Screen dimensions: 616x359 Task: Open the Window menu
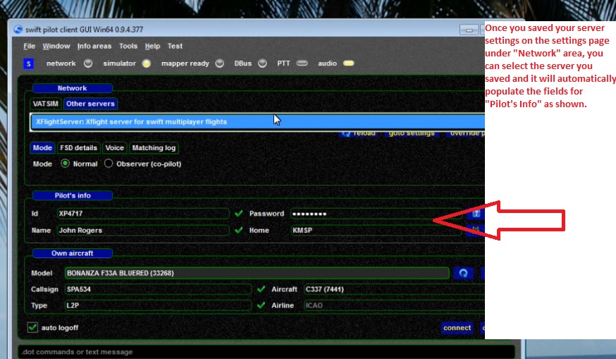point(56,46)
